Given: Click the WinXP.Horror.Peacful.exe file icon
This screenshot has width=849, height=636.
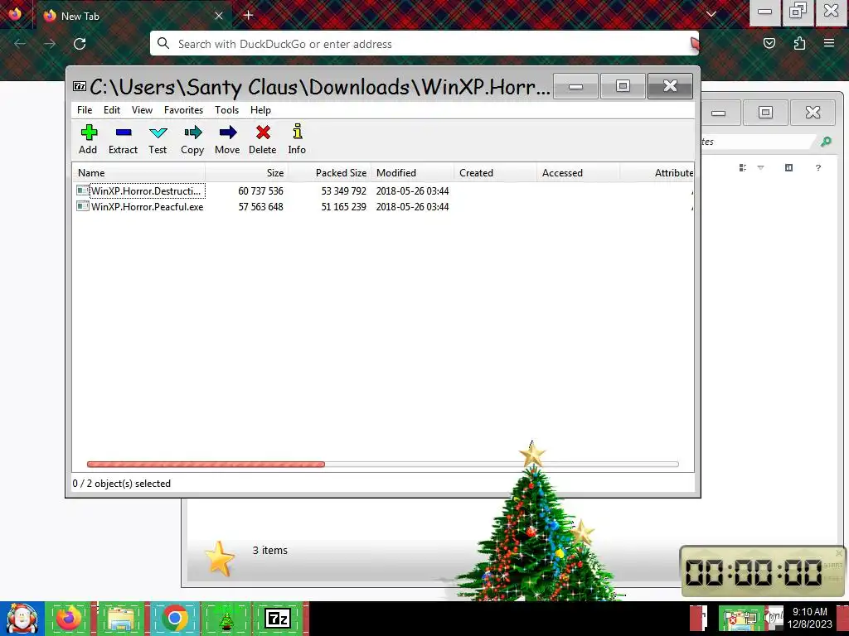Looking at the screenshot, I should [83, 206].
